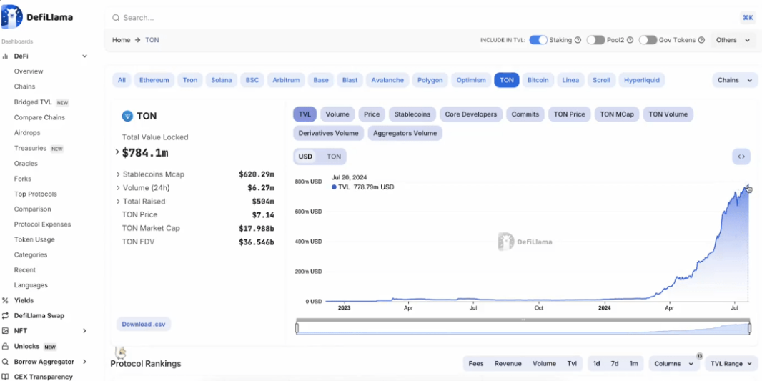Click the Yields percent icon
This screenshot has height=381, width=762.
click(5, 300)
